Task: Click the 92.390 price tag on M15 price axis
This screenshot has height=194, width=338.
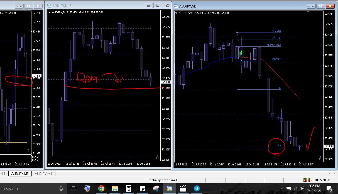Action: pyautogui.click(x=166, y=82)
